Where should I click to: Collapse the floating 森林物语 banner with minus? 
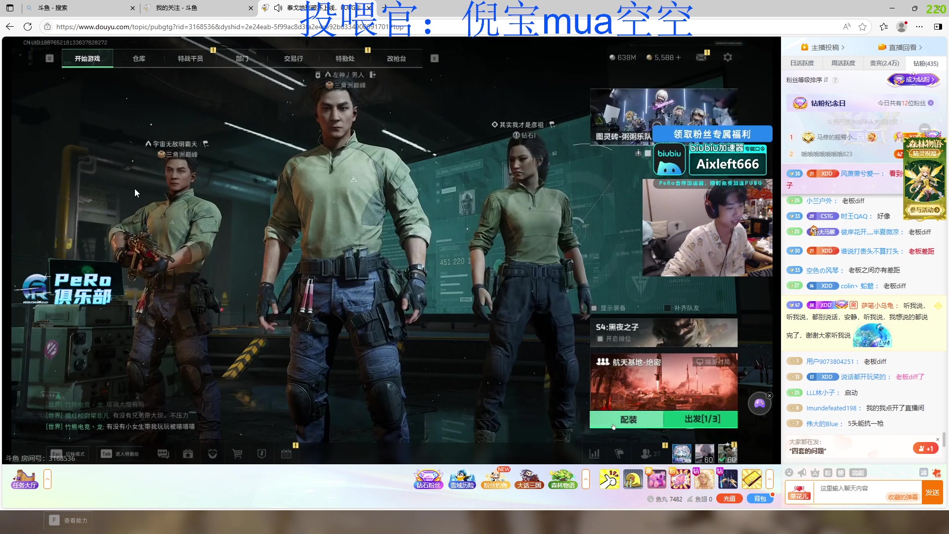(925, 128)
